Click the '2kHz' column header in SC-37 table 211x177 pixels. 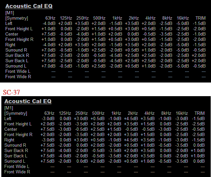tap(133, 113)
